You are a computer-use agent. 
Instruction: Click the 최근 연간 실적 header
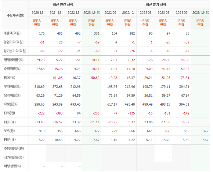[63, 5]
